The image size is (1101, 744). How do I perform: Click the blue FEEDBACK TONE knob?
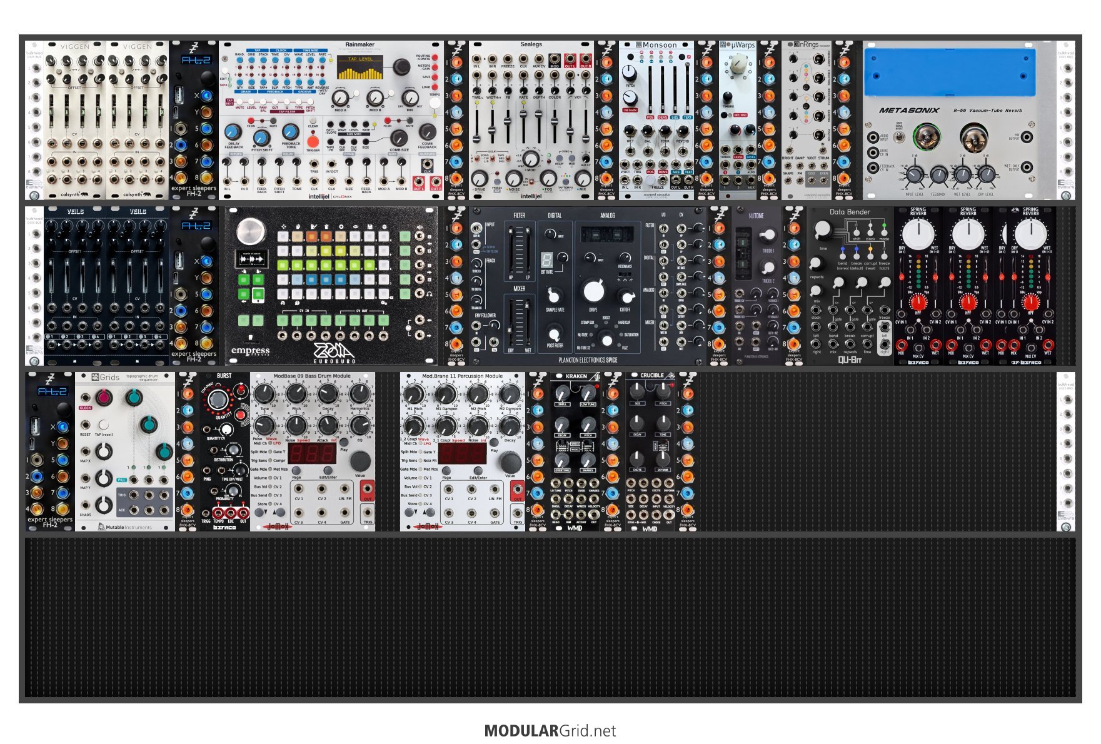(x=291, y=132)
